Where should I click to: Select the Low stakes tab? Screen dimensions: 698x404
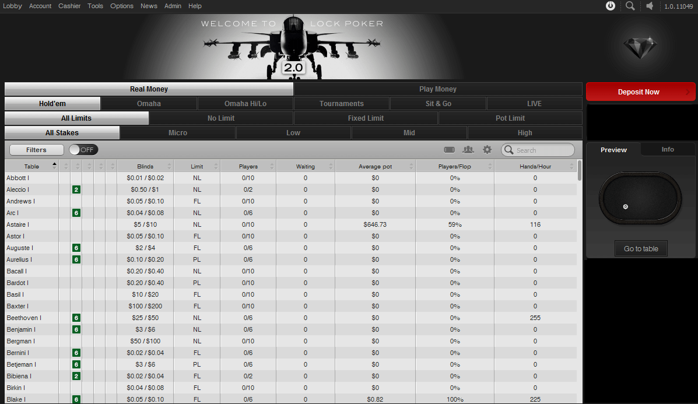click(293, 132)
